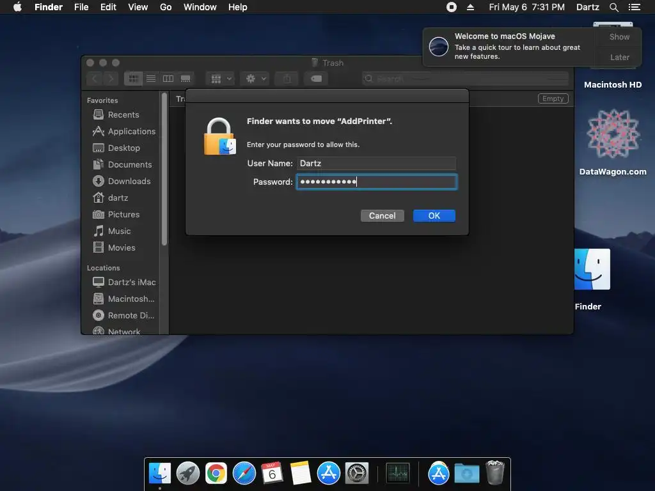This screenshot has height=491, width=655.
Task: Open Google Chrome from the Dock
Action: (x=216, y=473)
